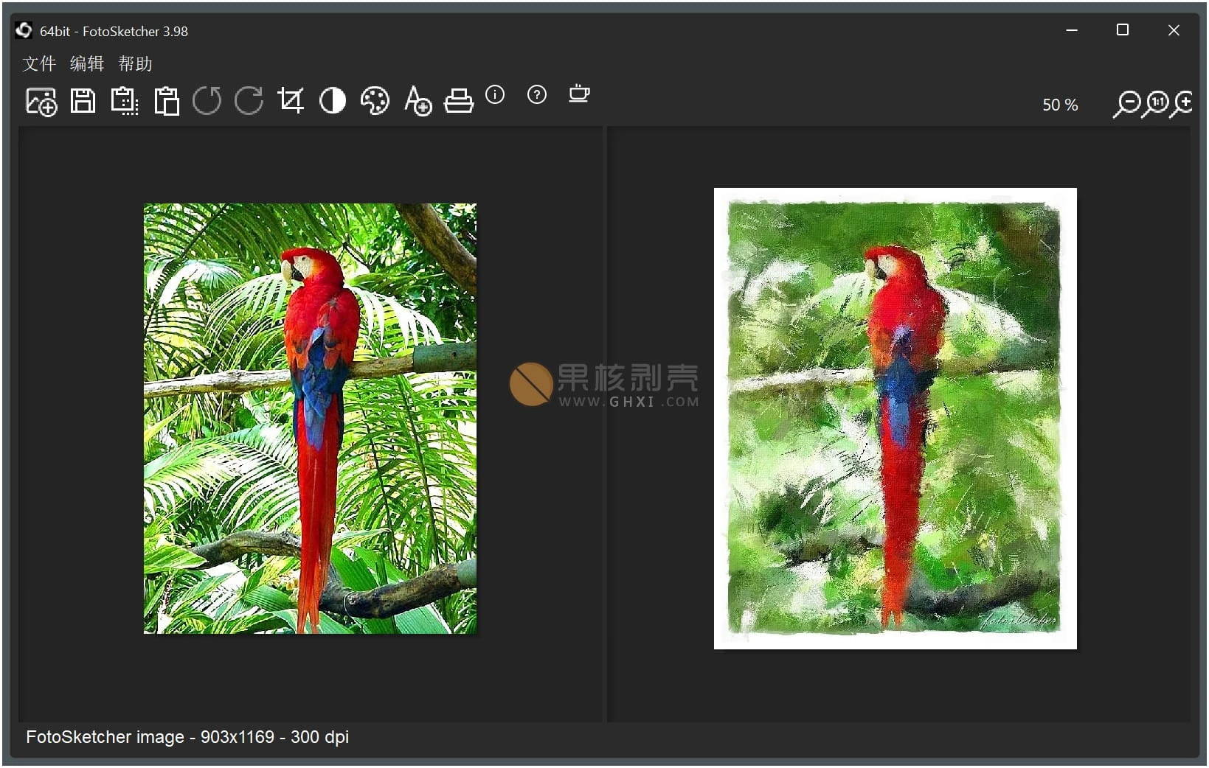Click the original parrot photo
This screenshot has height=768, width=1209.
[x=310, y=419]
